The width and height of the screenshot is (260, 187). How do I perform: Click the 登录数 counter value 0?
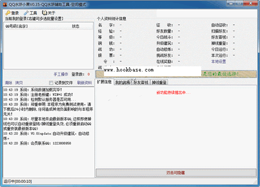[x=88, y=74]
